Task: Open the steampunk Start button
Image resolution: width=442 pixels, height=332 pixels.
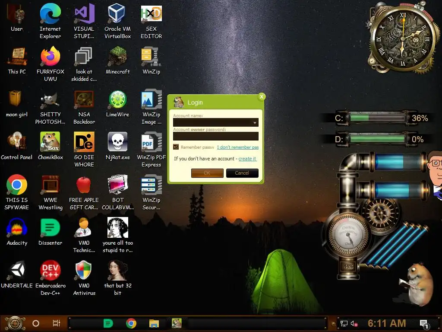Action: coord(15,323)
